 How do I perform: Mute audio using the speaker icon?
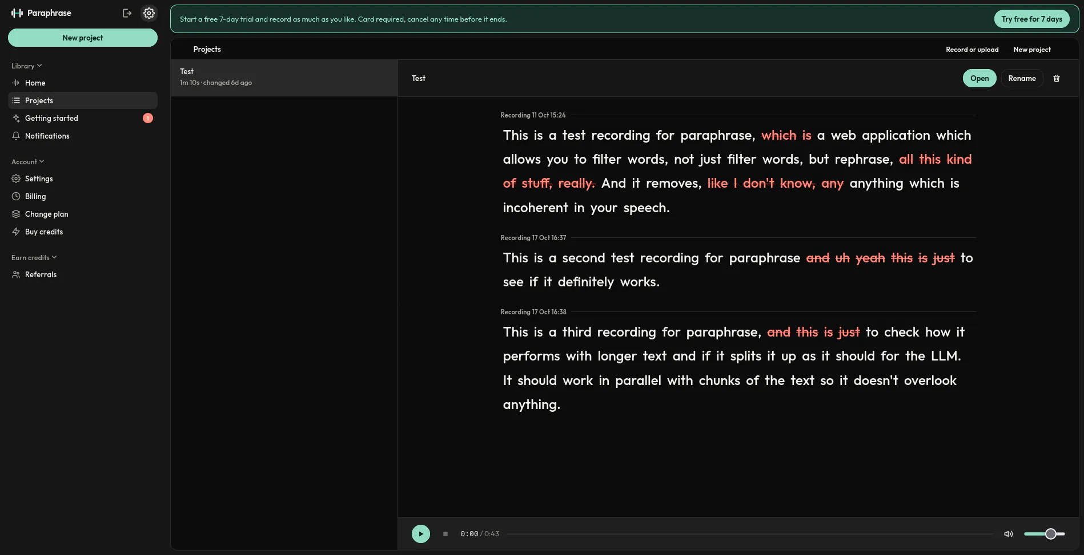1009,534
